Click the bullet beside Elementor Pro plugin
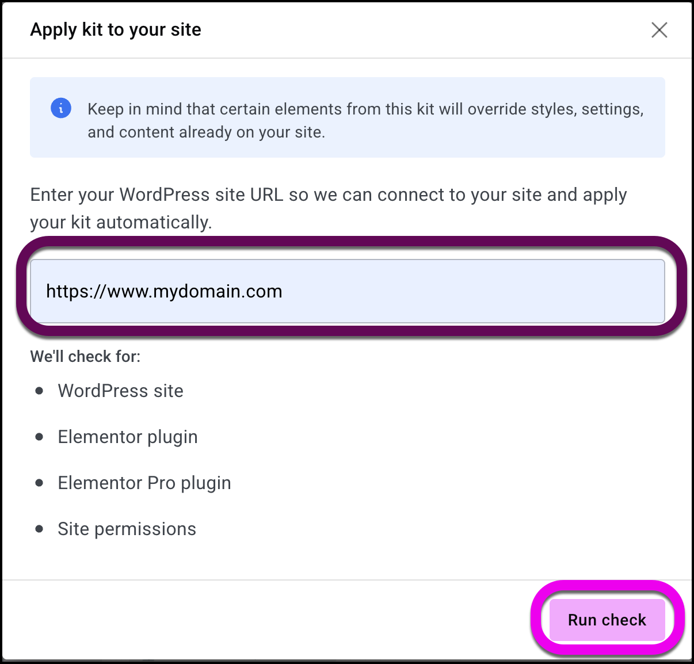The width and height of the screenshot is (694, 664). (39, 483)
